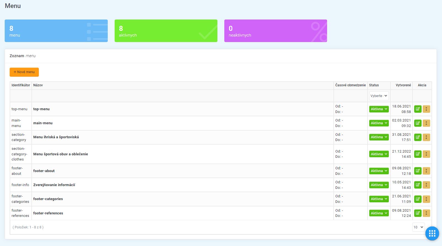This screenshot has width=442, height=246.
Task: Click edit icon for footer-about row
Action: 418,171
